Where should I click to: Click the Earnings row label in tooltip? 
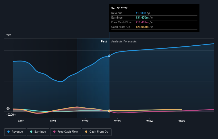(117, 18)
